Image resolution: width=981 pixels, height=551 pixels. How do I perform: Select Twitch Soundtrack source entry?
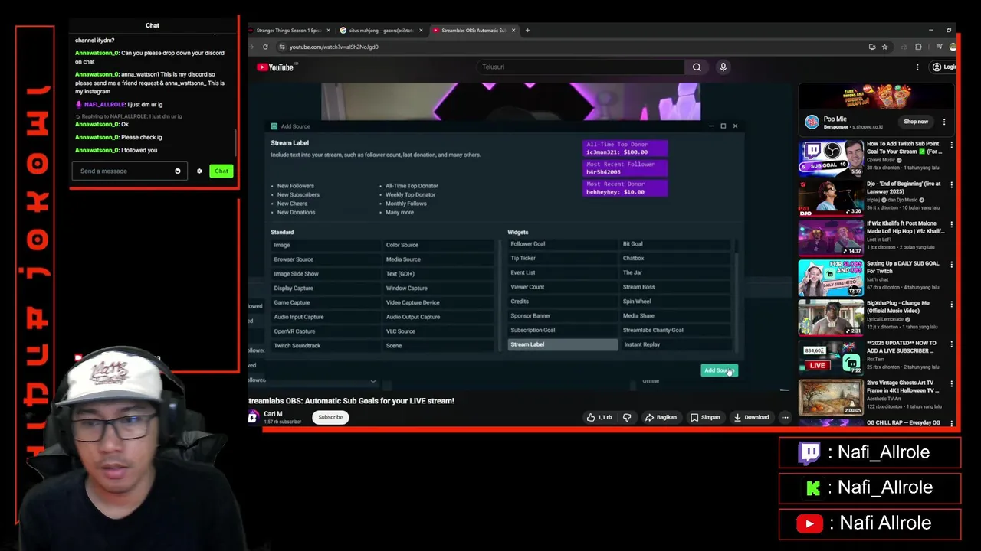[326, 346]
